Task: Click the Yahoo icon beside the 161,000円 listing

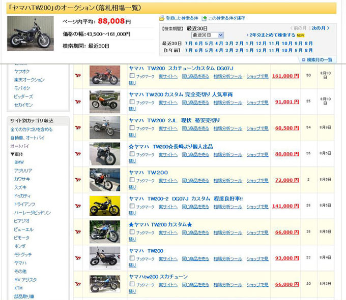Action: [78, 76]
